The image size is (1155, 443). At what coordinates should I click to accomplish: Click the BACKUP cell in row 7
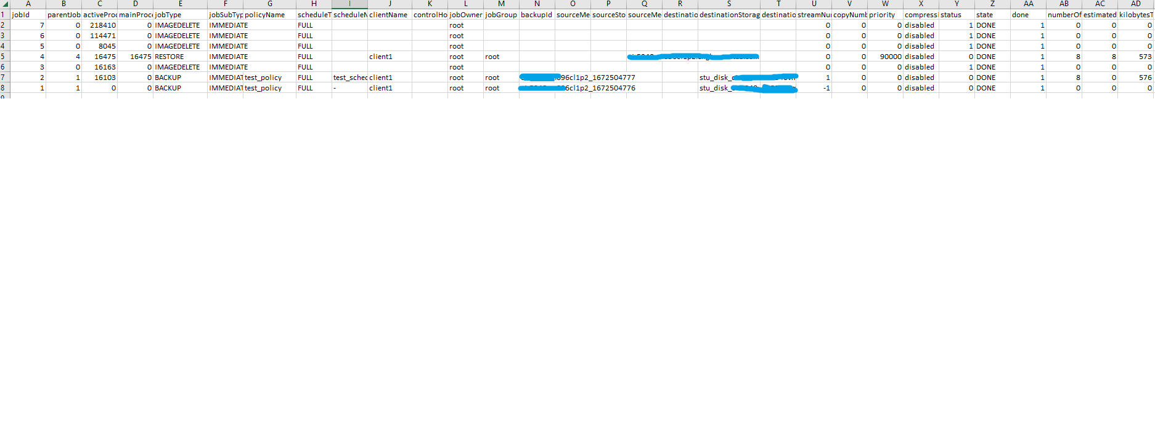[x=181, y=78]
